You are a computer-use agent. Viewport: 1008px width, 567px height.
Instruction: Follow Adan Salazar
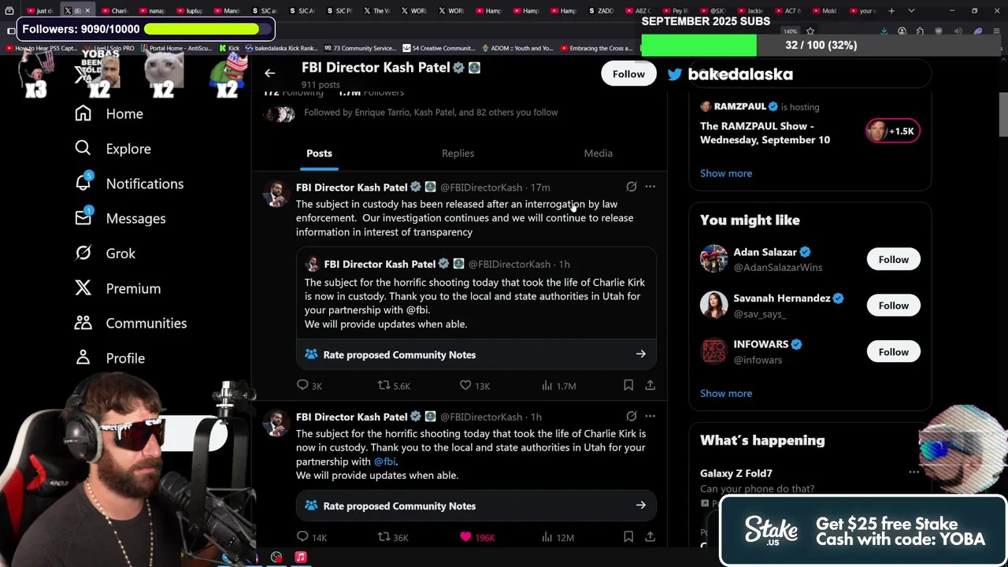tap(893, 259)
